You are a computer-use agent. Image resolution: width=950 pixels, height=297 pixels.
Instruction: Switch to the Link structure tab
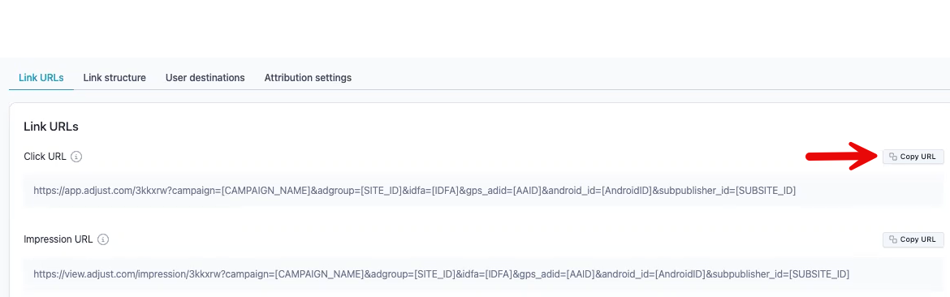[x=114, y=78]
